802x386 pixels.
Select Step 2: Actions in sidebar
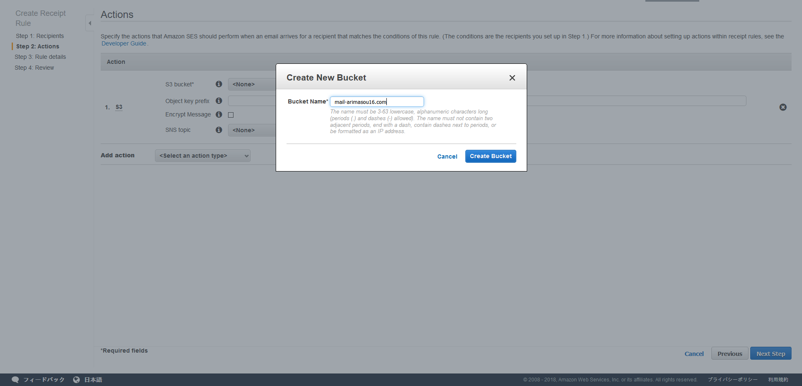click(x=38, y=46)
